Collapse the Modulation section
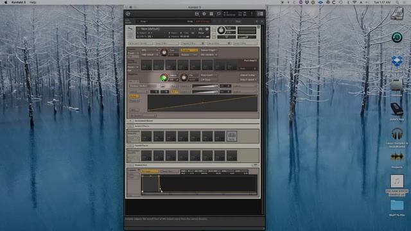The width and height of the screenshot is (411, 231). click(130, 166)
